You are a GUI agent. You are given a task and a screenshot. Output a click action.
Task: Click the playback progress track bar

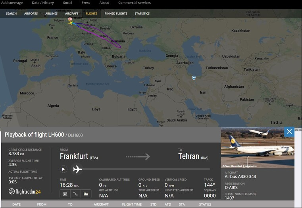click(x=146, y=169)
